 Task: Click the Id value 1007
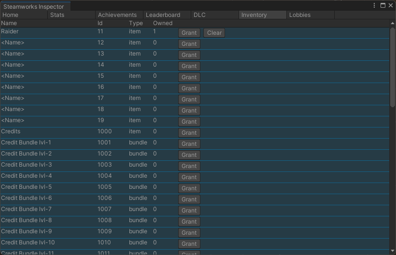105,209
